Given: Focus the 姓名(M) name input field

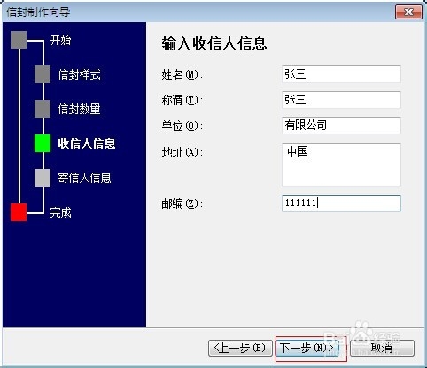Looking at the screenshot, I should (341, 74).
